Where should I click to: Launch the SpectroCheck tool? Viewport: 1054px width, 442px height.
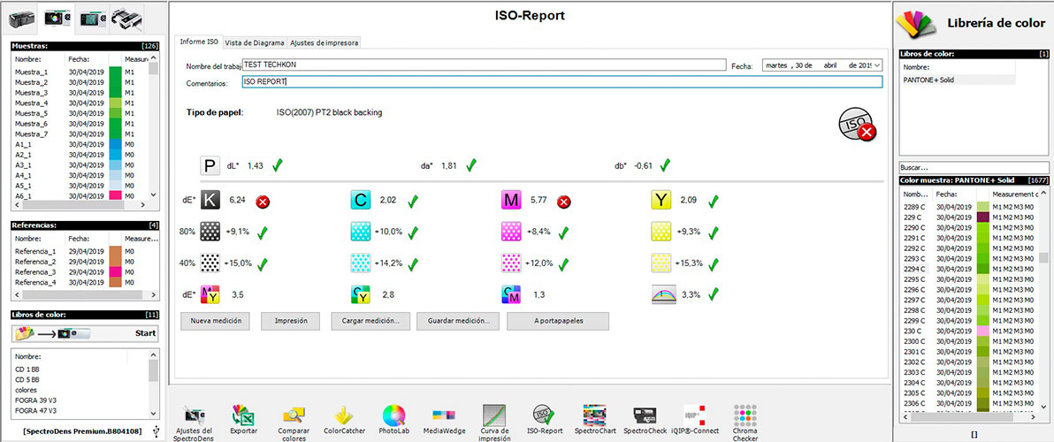click(x=646, y=420)
